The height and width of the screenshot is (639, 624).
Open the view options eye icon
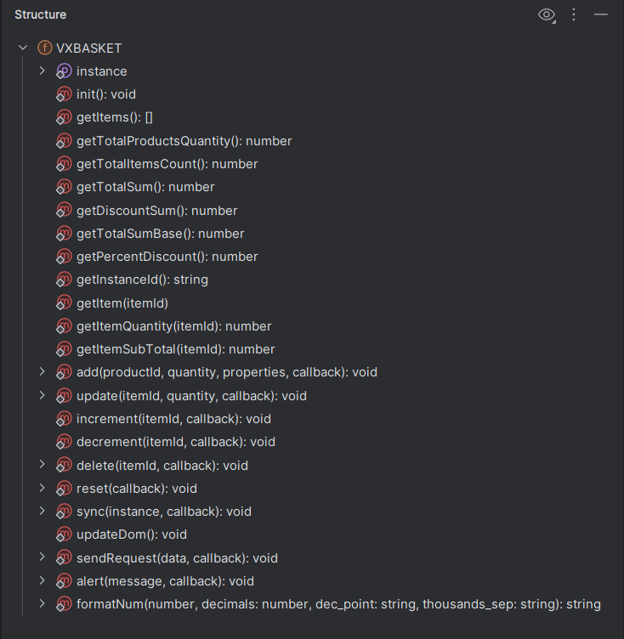pos(547,14)
